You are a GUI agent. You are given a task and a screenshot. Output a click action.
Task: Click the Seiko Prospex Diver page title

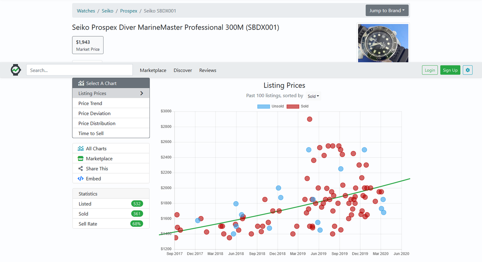click(x=175, y=27)
